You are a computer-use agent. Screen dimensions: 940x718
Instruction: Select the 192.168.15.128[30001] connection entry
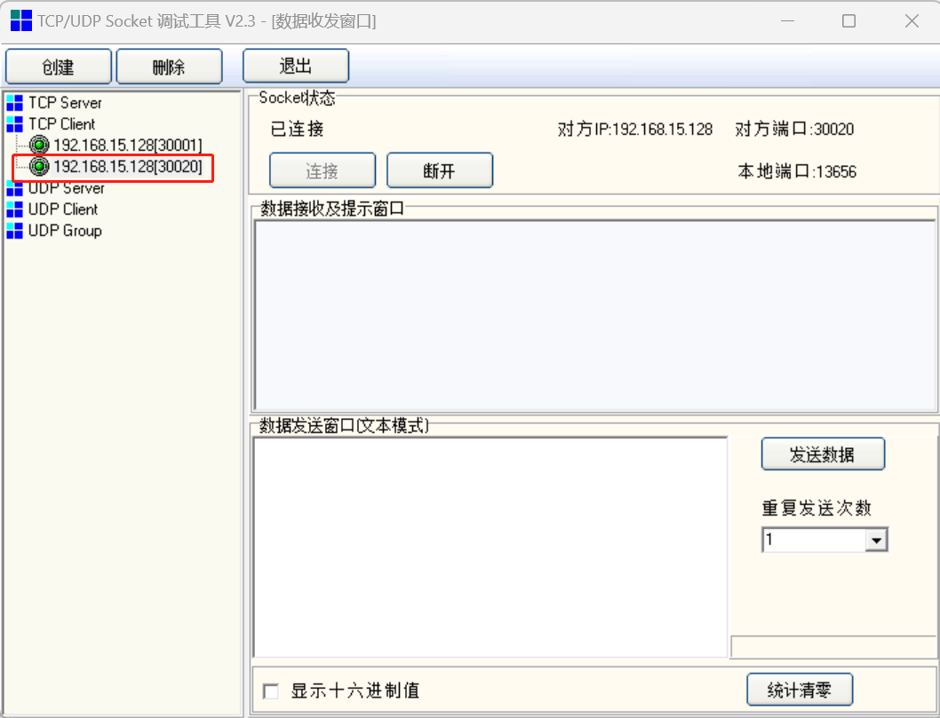pyautogui.click(x=128, y=145)
